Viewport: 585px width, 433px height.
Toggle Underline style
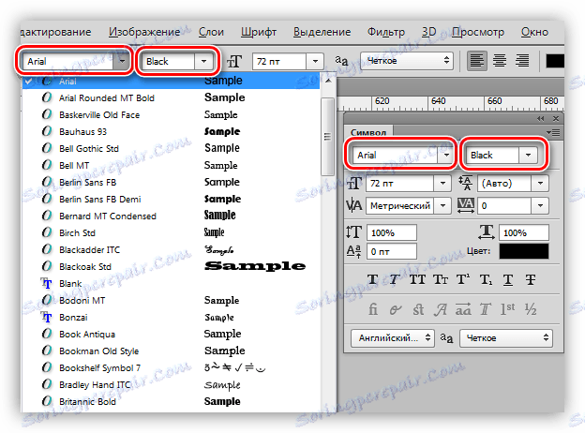(x=508, y=279)
